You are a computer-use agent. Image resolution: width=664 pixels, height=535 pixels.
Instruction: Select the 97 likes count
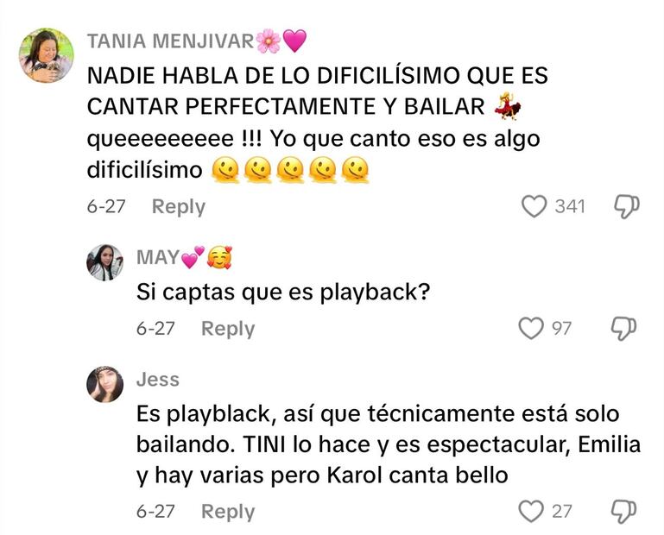pyautogui.click(x=561, y=329)
